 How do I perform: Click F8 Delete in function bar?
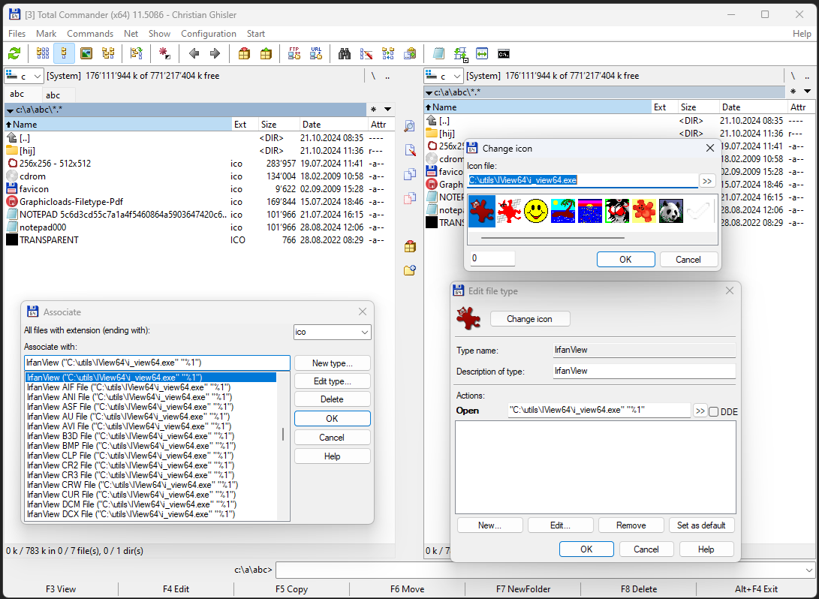(638, 589)
